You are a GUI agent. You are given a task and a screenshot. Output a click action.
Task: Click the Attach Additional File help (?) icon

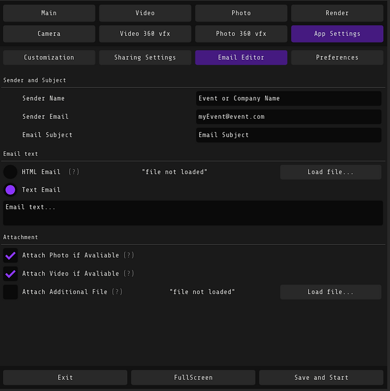[117, 292]
